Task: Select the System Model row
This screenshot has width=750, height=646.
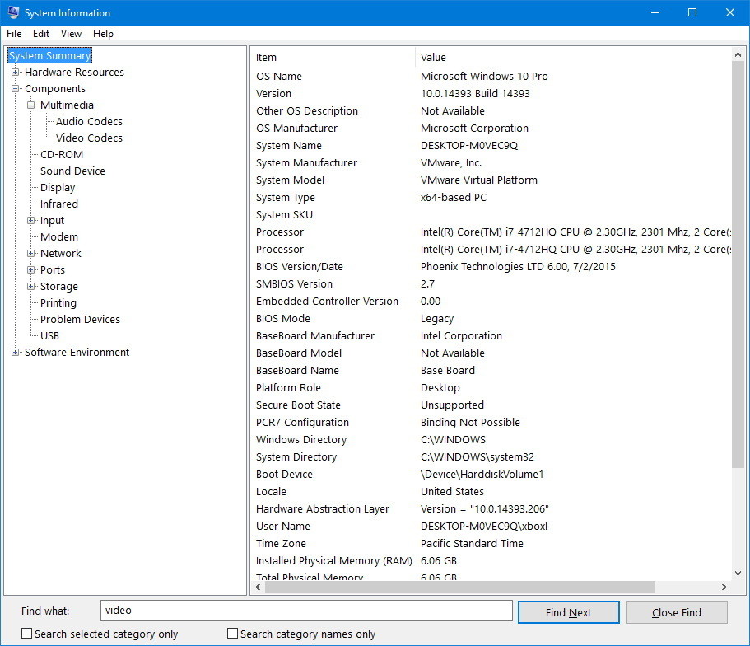Action: [491, 180]
